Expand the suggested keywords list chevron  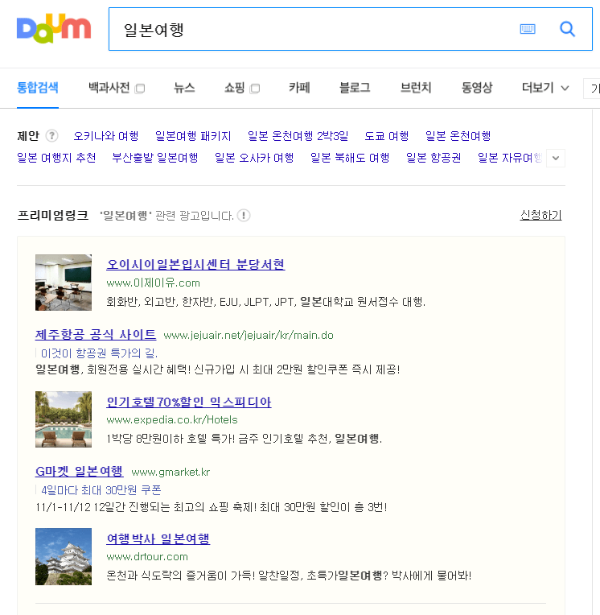pos(555,159)
